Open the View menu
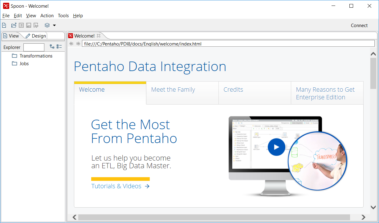The height and width of the screenshot is (223, 379). pyautogui.click(x=31, y=16)
